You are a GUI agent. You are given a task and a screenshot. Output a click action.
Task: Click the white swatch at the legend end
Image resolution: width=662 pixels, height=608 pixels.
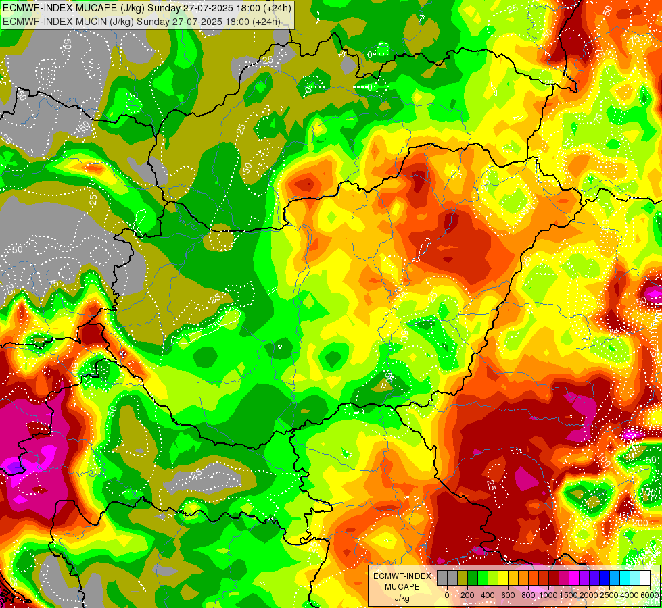pyautogui.click(x=644, y=578)
